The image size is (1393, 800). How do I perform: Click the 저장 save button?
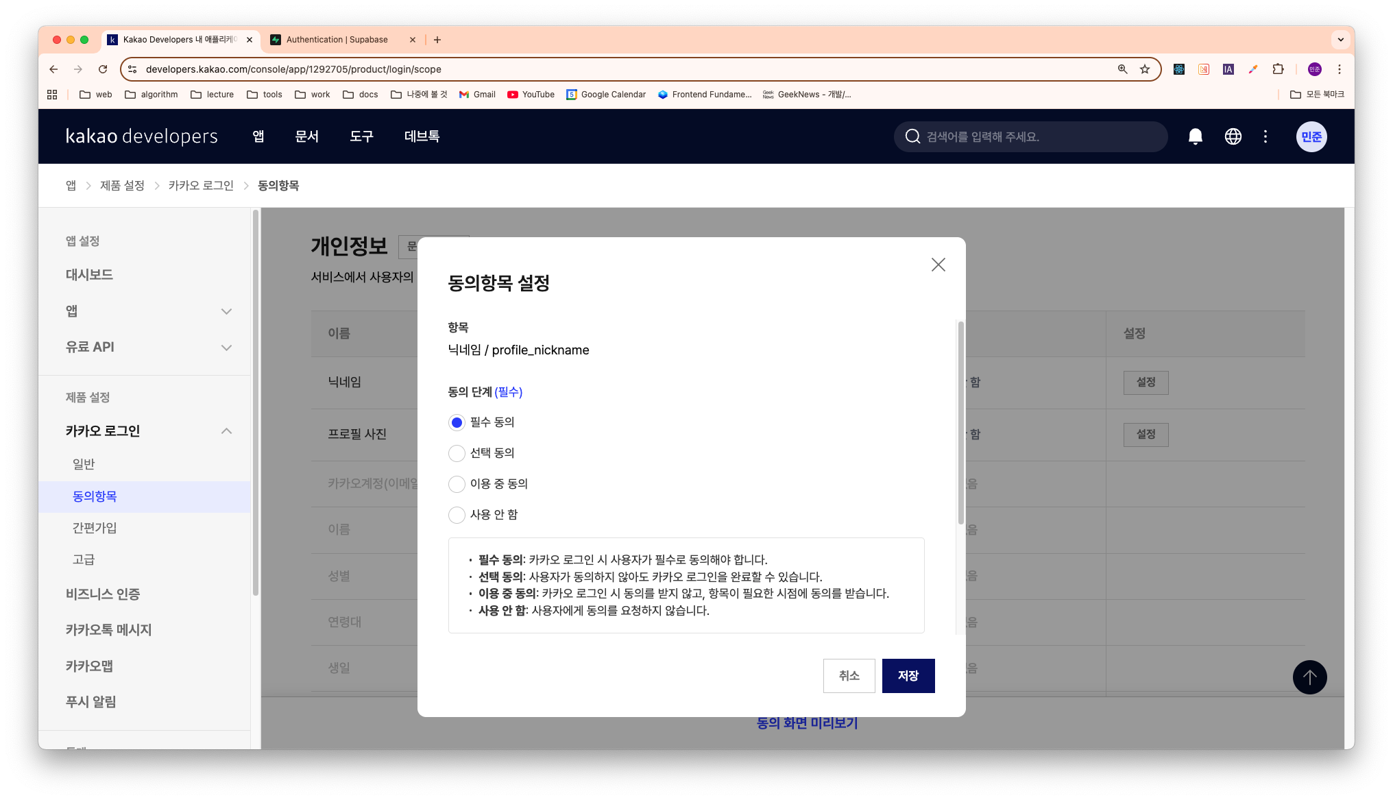[908, 676]
